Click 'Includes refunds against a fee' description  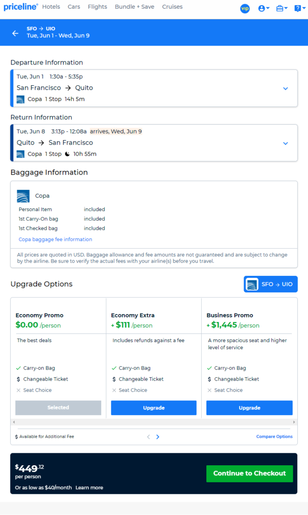tap(148, 340)
